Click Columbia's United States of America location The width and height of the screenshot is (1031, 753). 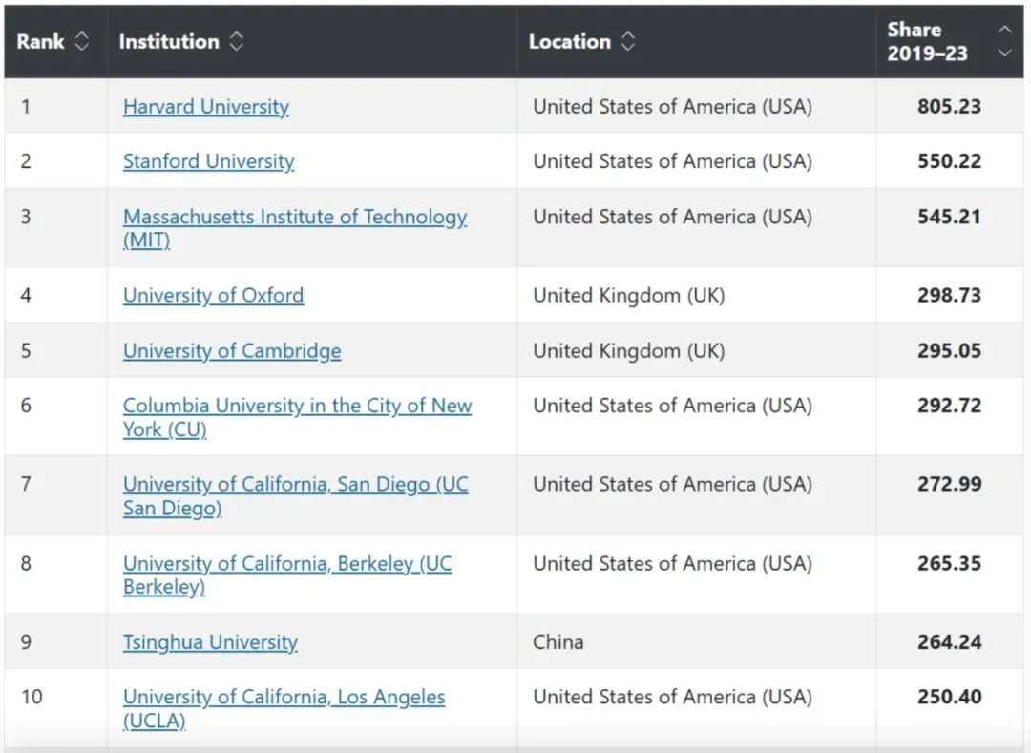[673, 406]
